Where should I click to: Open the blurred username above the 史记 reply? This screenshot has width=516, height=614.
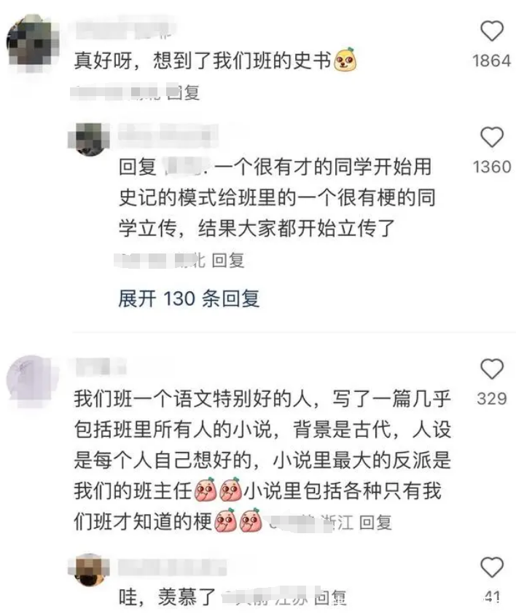click(x=168, y=133)
